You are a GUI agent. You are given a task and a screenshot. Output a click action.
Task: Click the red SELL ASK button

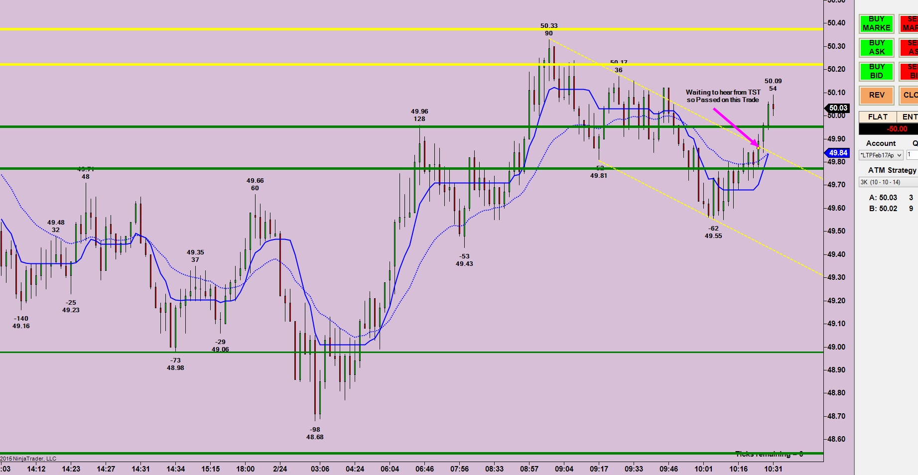(x=909, y=47)
